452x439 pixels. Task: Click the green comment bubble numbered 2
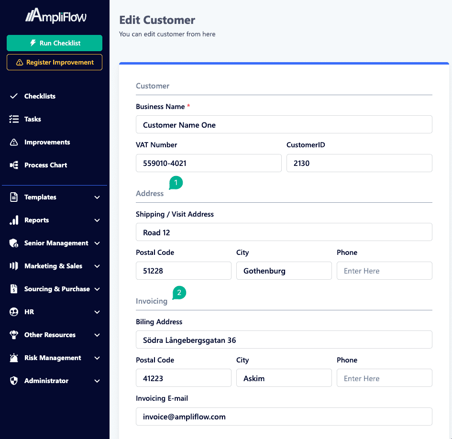pyautogui.click(x=179, y=293)
